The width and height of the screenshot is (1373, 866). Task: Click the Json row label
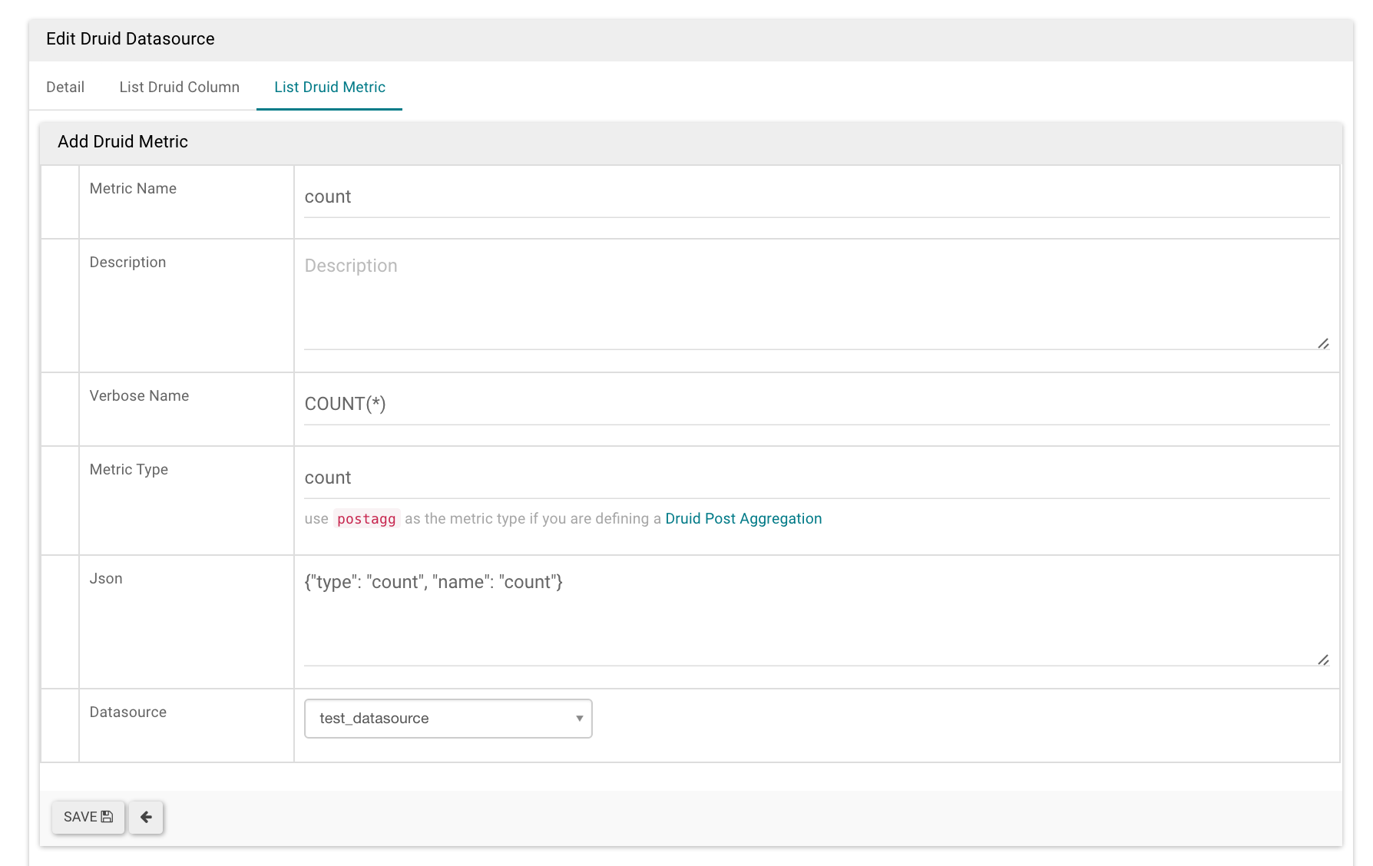click(x=106, y=579)
